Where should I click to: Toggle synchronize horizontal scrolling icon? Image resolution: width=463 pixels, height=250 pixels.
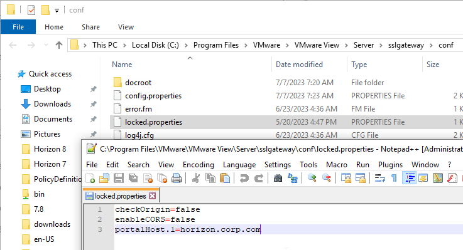[360, 179]
